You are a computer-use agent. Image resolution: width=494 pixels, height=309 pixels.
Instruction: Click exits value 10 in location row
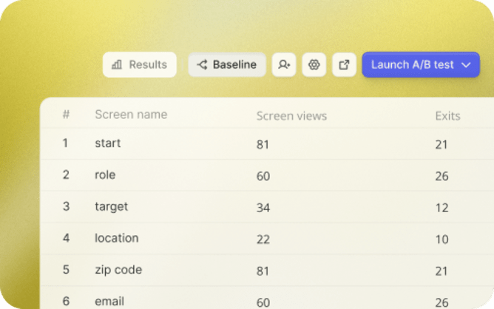click(441, 240)
